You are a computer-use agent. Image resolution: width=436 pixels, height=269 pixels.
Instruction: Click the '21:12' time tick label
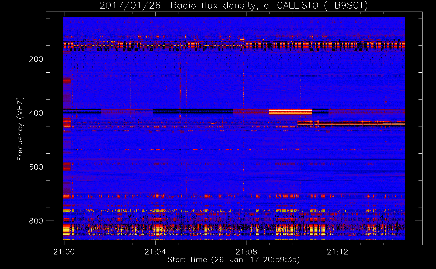(337, 252)
